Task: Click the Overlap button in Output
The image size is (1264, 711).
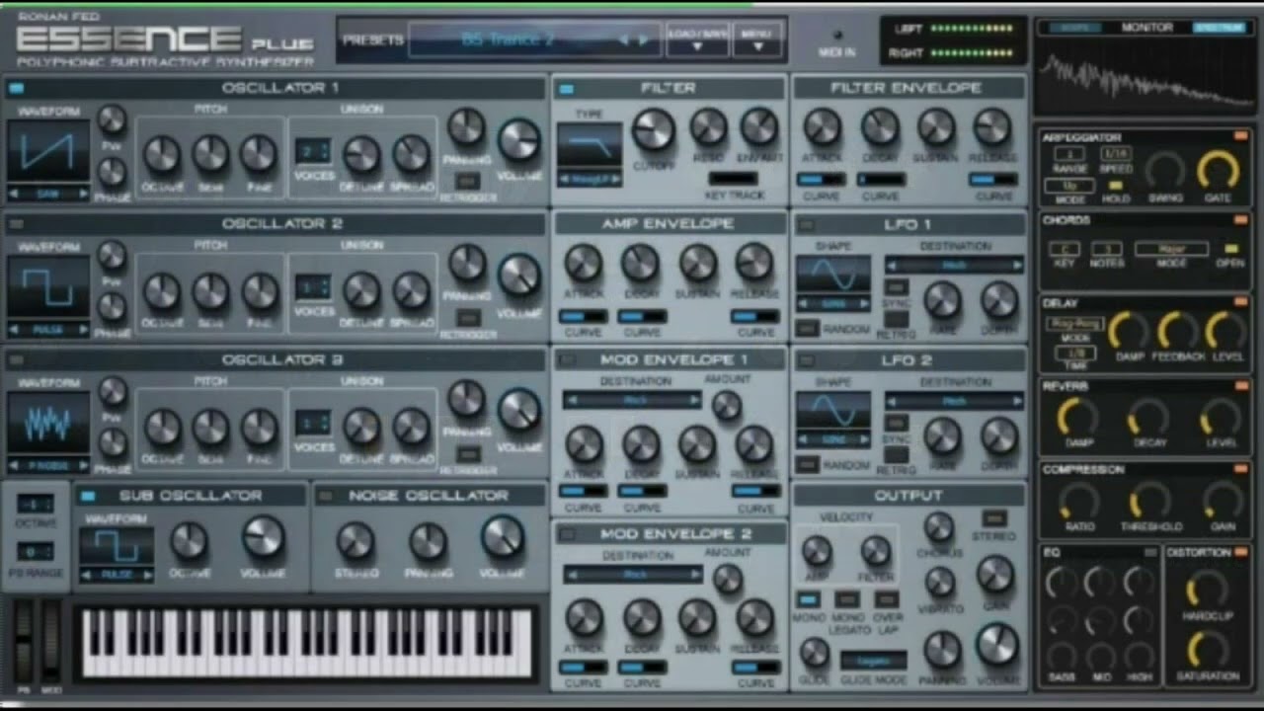Action: pos(887,599)
